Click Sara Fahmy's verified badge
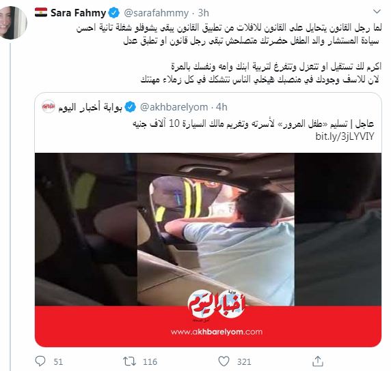Viewport: 391px width, 371px height. (x=114, y=13)
